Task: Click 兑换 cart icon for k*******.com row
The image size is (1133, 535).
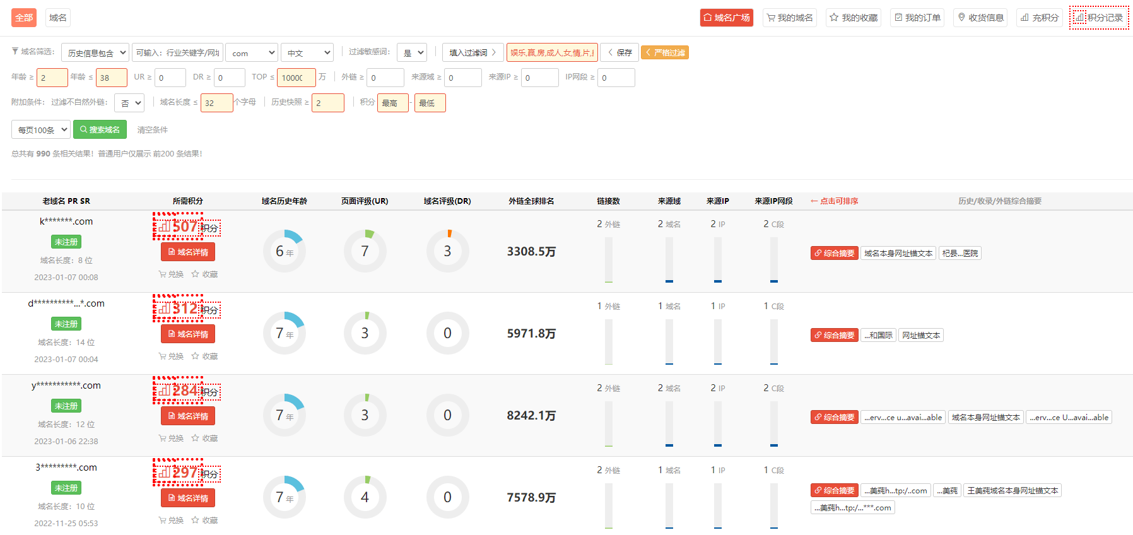Action: (171, 274)
